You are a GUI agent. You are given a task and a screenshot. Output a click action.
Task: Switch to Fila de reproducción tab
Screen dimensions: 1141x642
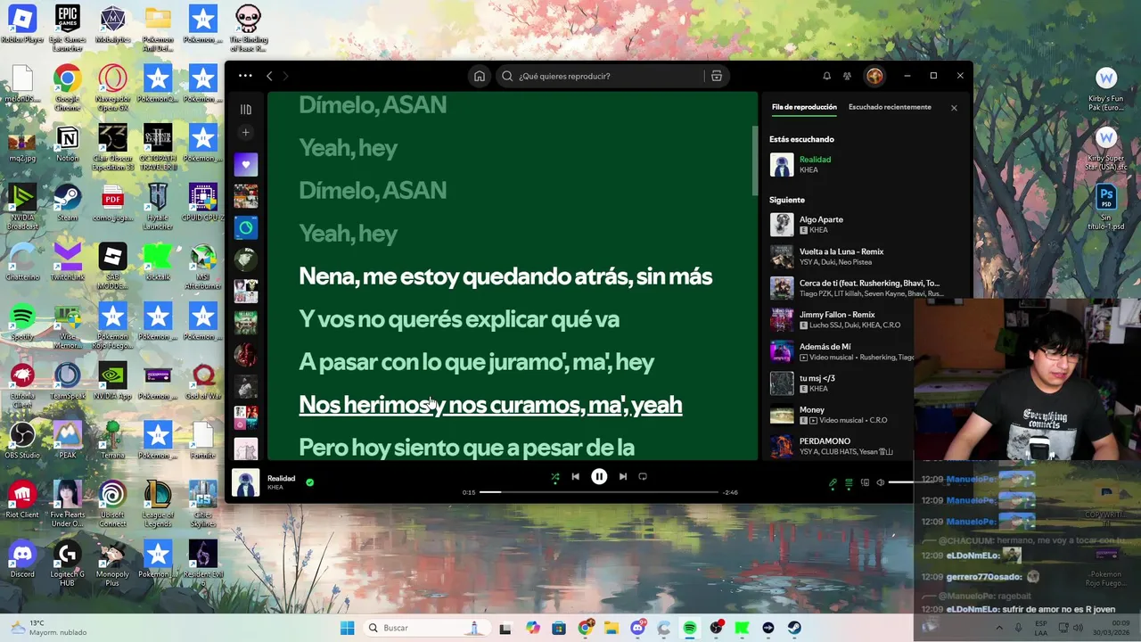tap(804, 107)
